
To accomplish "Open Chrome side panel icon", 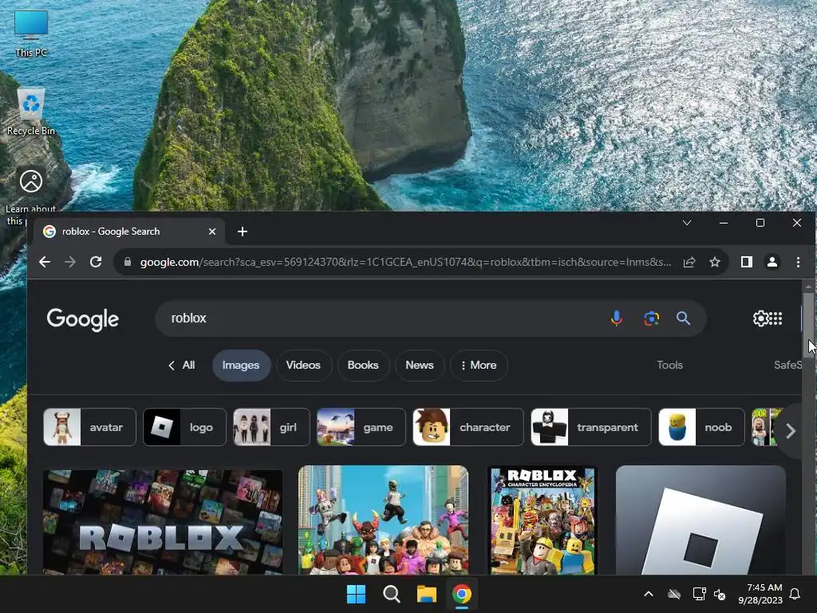I will (x=747, y=262).
